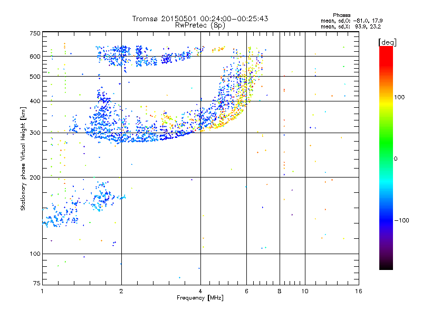Click the x-axis tick label "10"

305,291
